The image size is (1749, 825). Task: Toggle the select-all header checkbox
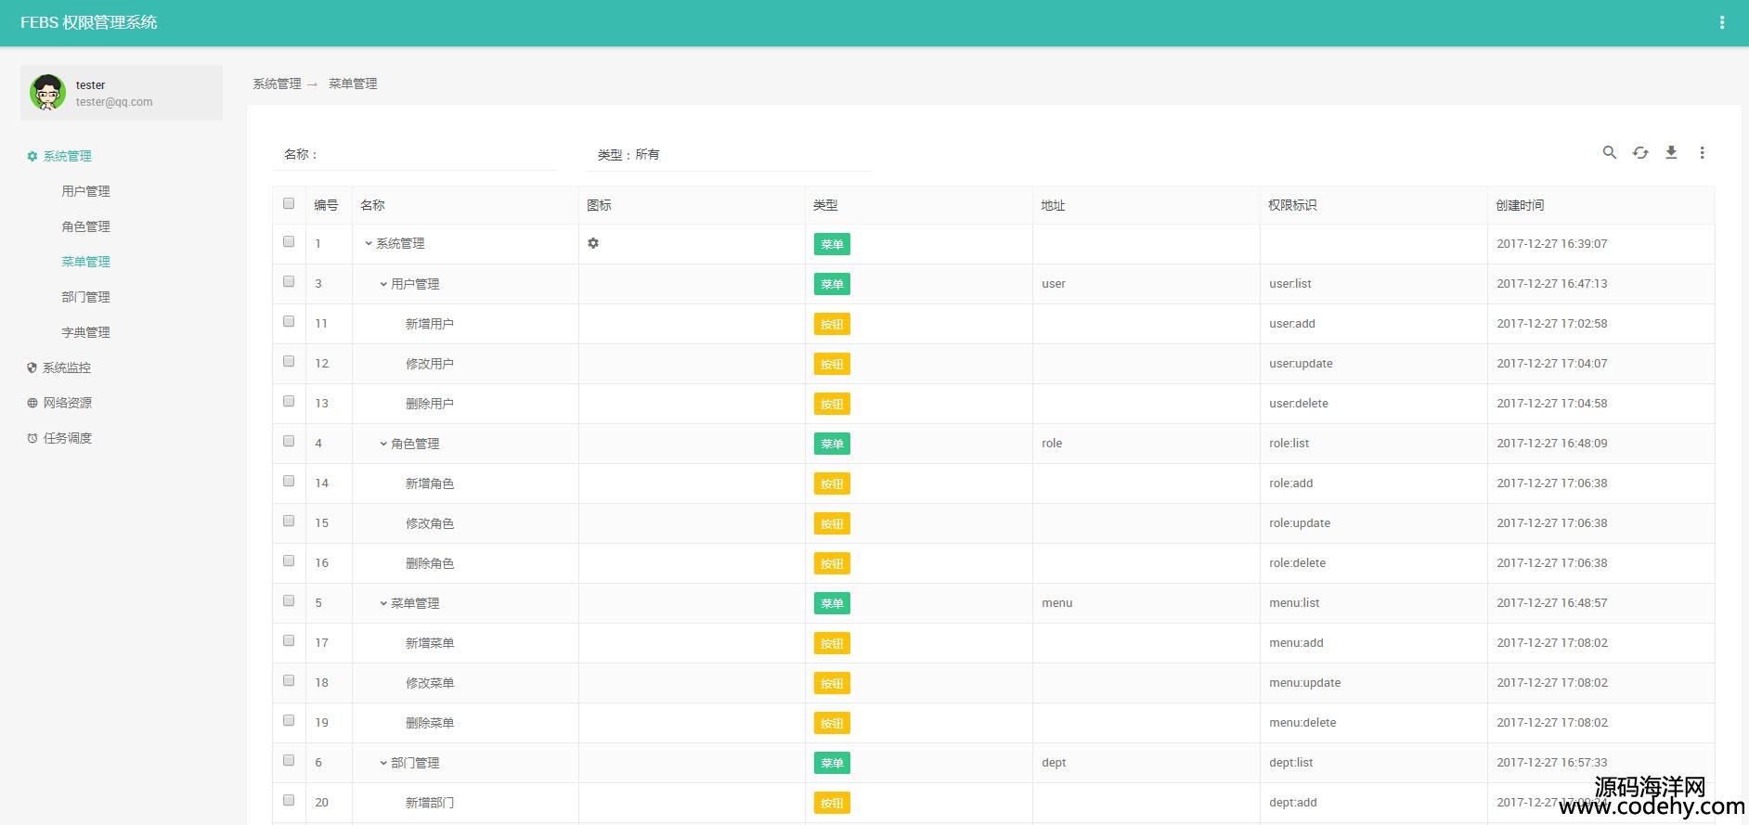coord(289,203)
